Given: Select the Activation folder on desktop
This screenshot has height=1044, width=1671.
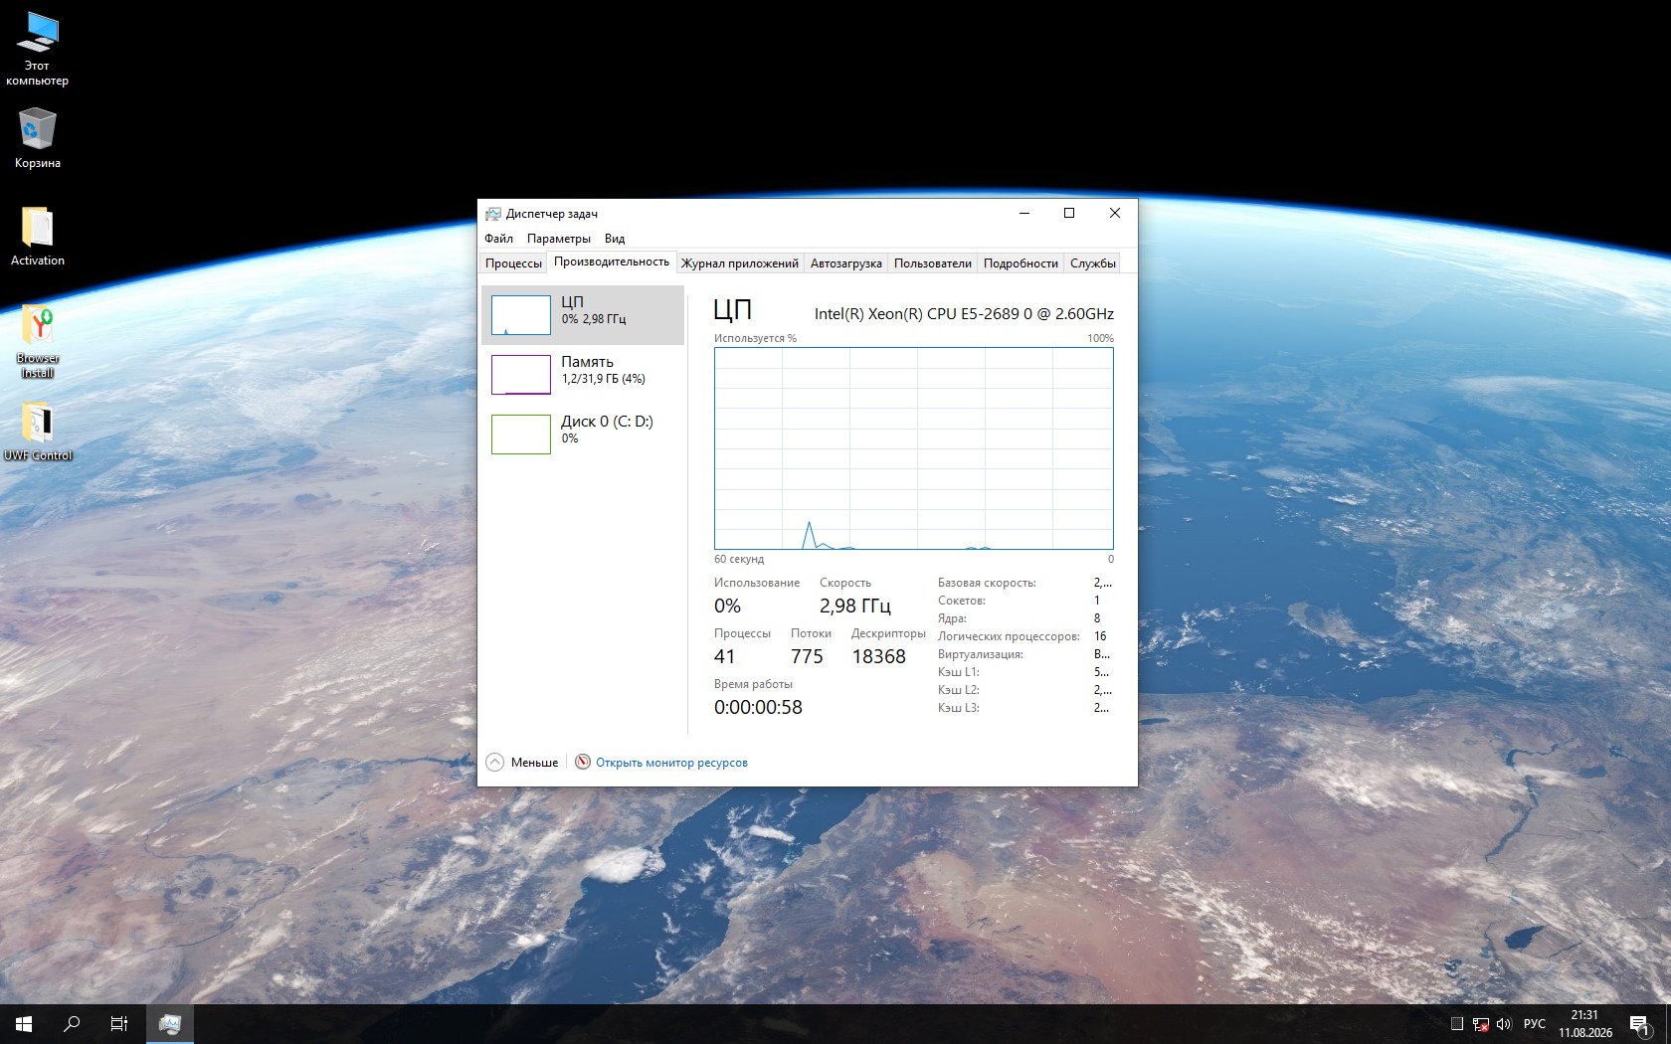Looking at the screenshot, I should [x=38, y=236].
